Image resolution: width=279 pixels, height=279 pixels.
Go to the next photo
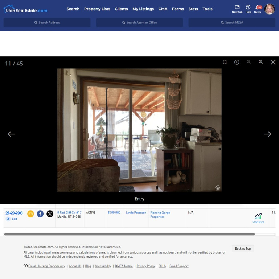267,134
